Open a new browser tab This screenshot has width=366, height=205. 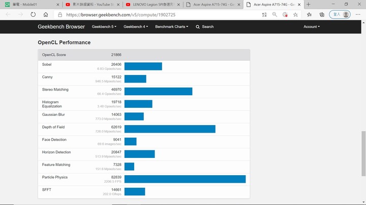click(309, 4)
